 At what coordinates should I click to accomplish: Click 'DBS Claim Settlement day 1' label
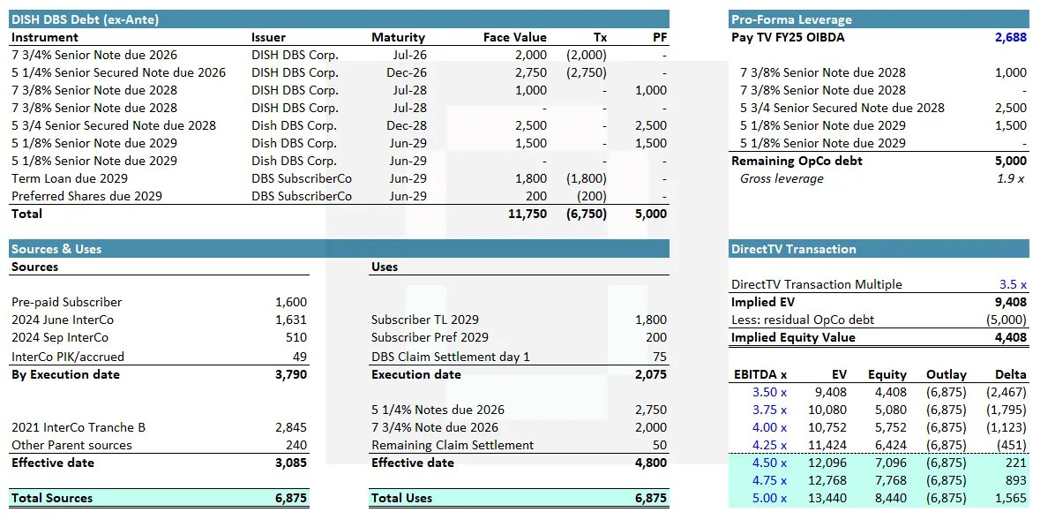[451, 357]
